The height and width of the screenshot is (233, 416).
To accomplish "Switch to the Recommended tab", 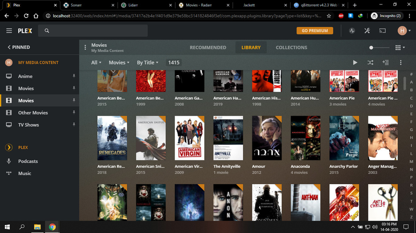I will click(208, 47).
